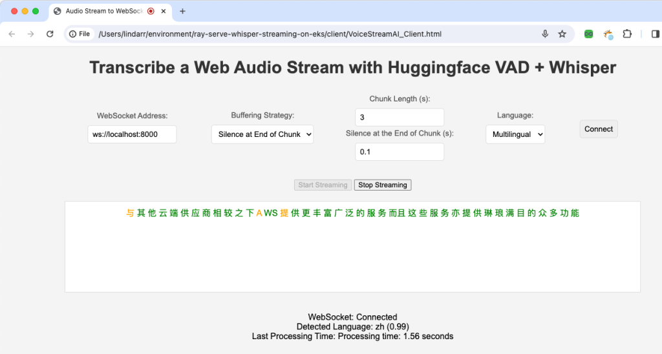Bookmark this page with the star icon
This screenshot has width=662, height=354.
coord(562,34)
